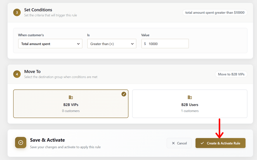Click the Set Conditions section heading
257x160 pixels.
pyautogui.click(x=38, y=10)
